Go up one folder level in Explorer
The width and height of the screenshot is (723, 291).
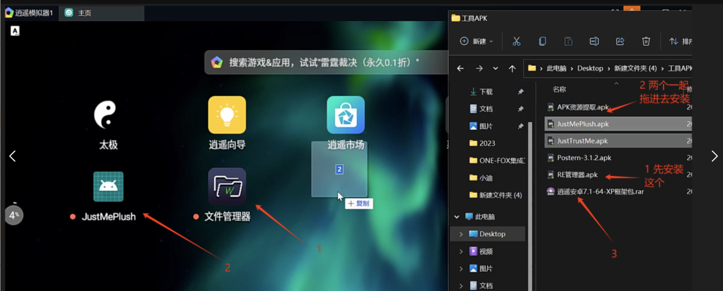click(512, 68)
